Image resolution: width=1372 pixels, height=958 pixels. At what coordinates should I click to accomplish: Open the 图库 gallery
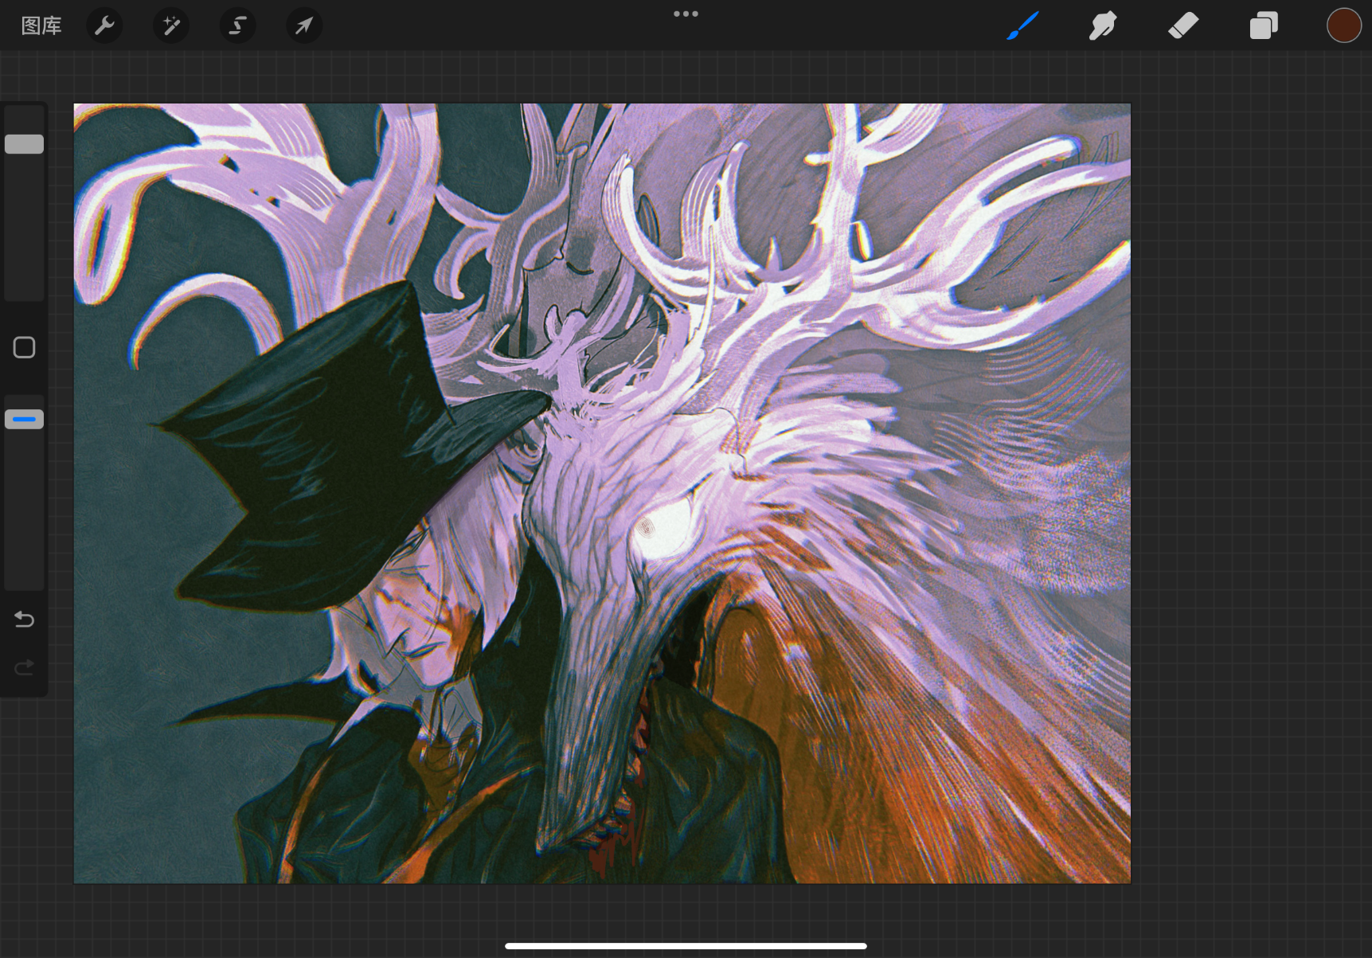pyautogui.click(x=41, y=25)
